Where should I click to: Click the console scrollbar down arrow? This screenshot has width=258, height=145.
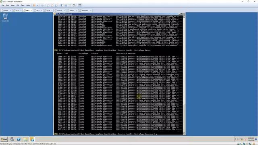pos(184,134)
